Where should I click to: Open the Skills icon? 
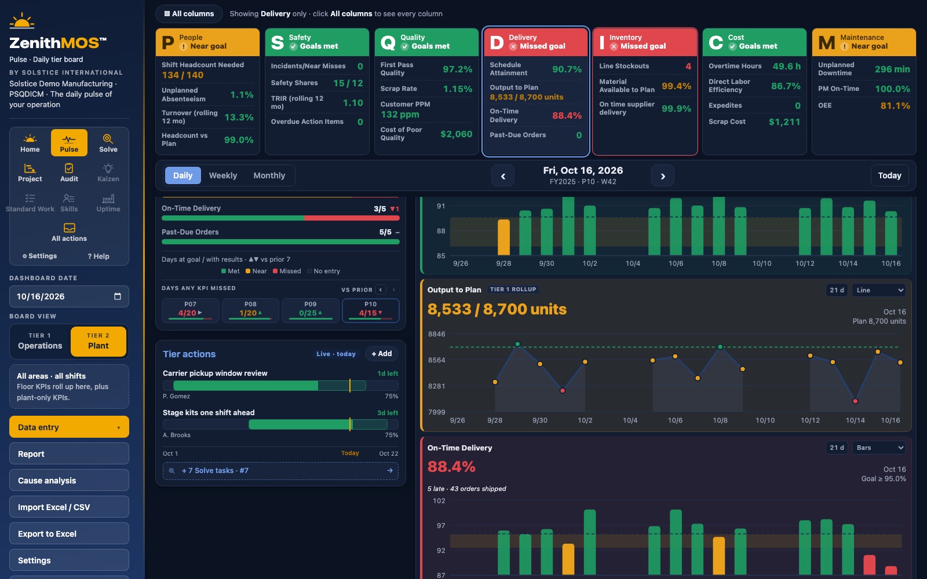(69, 203)
